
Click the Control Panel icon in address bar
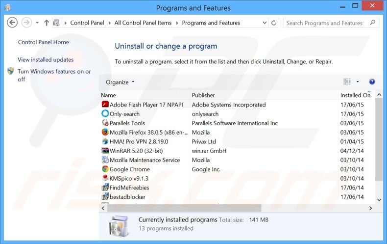click(x=56, y=23)
